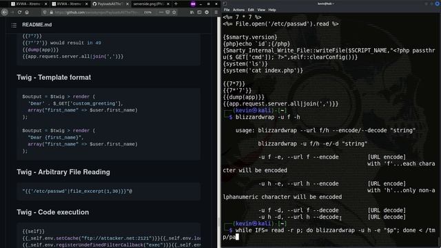The image size is (441, 248).
Task: Click the 200% zoom level indicator
Action: tap(147, 12)
